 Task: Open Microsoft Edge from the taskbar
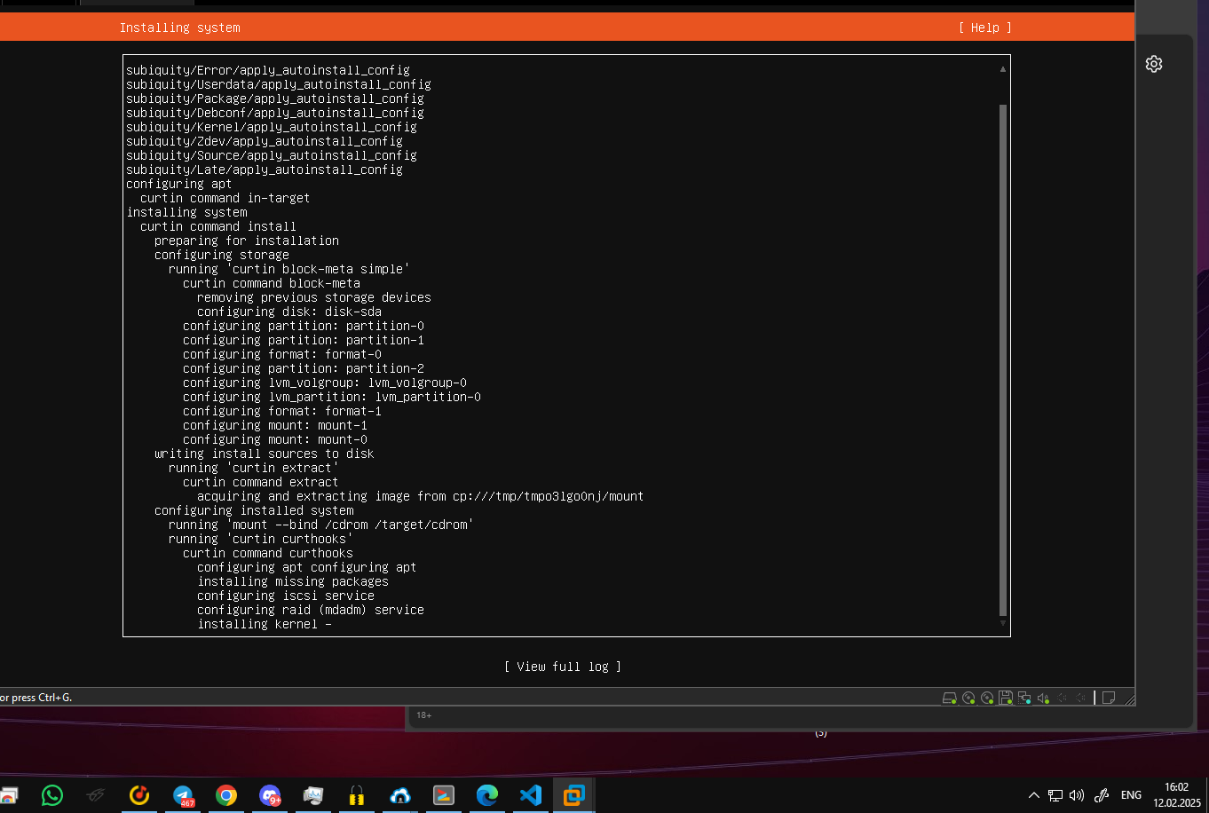[x=487, y=795]
